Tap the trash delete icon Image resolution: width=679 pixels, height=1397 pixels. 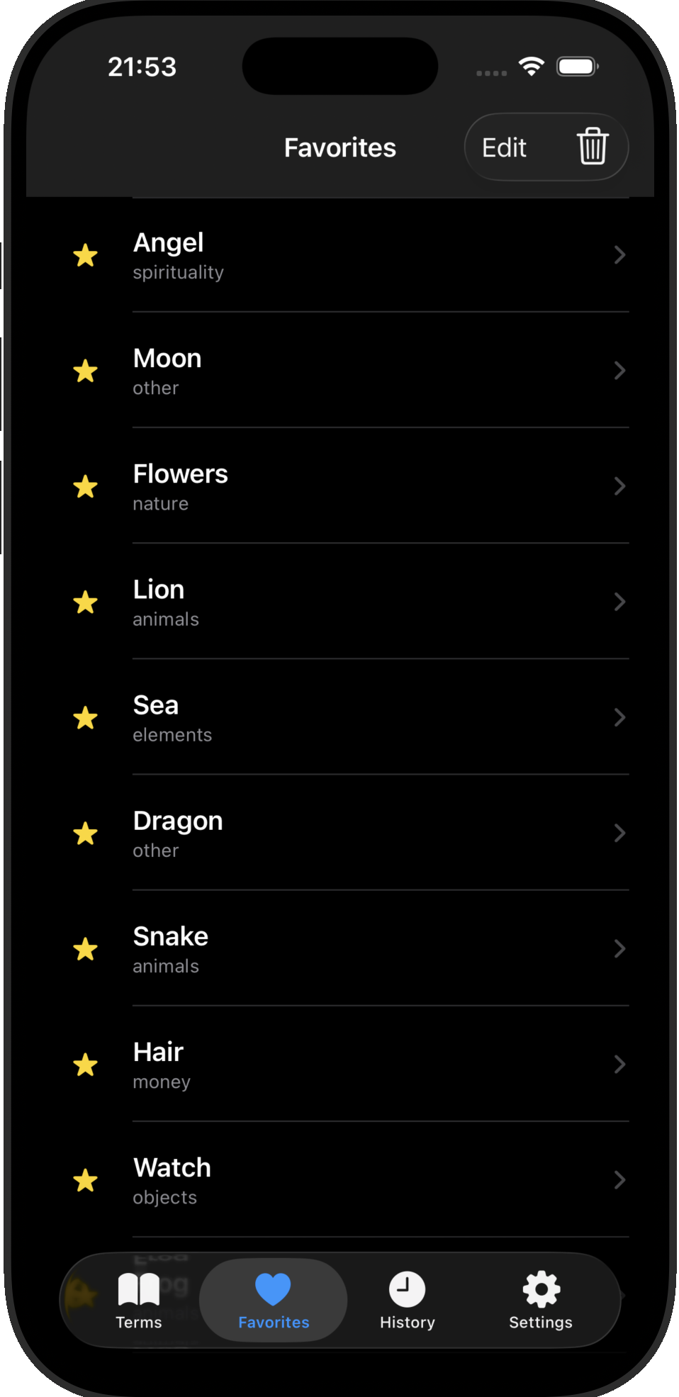592,147
